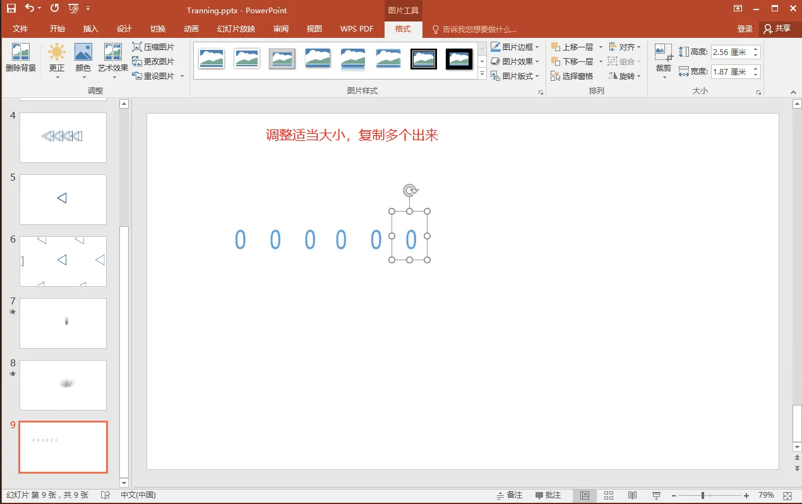Image resolution: width=802 pixels, height=504 pixels.
Task: Open the Ribbon Display Options icon
Action: 738,8
